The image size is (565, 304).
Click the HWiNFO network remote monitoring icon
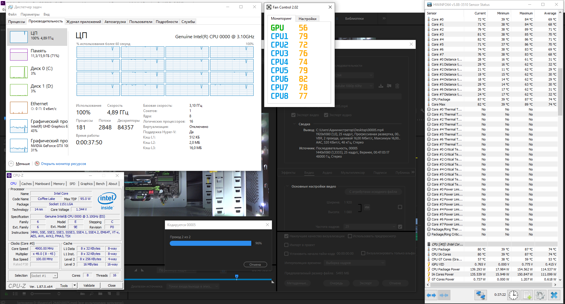click(x=480, y=295)
